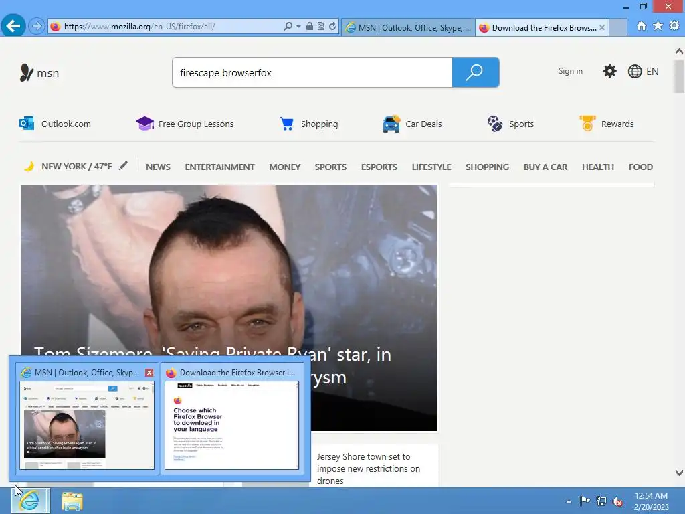
Task: Open File Explorer from the taskbar
Action: click(x=72, y=501)
